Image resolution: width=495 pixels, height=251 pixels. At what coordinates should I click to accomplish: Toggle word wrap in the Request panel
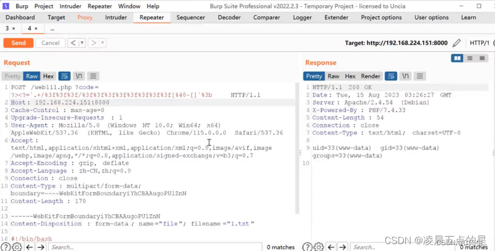[x=65, y=76]
